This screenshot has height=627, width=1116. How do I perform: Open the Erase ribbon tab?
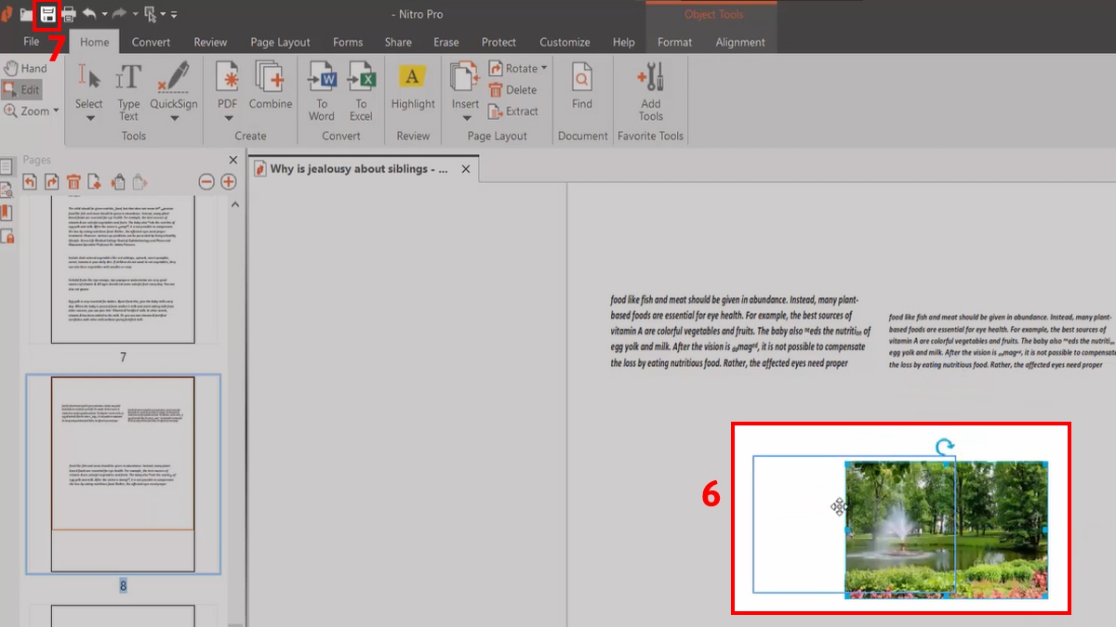coord(446,42)
